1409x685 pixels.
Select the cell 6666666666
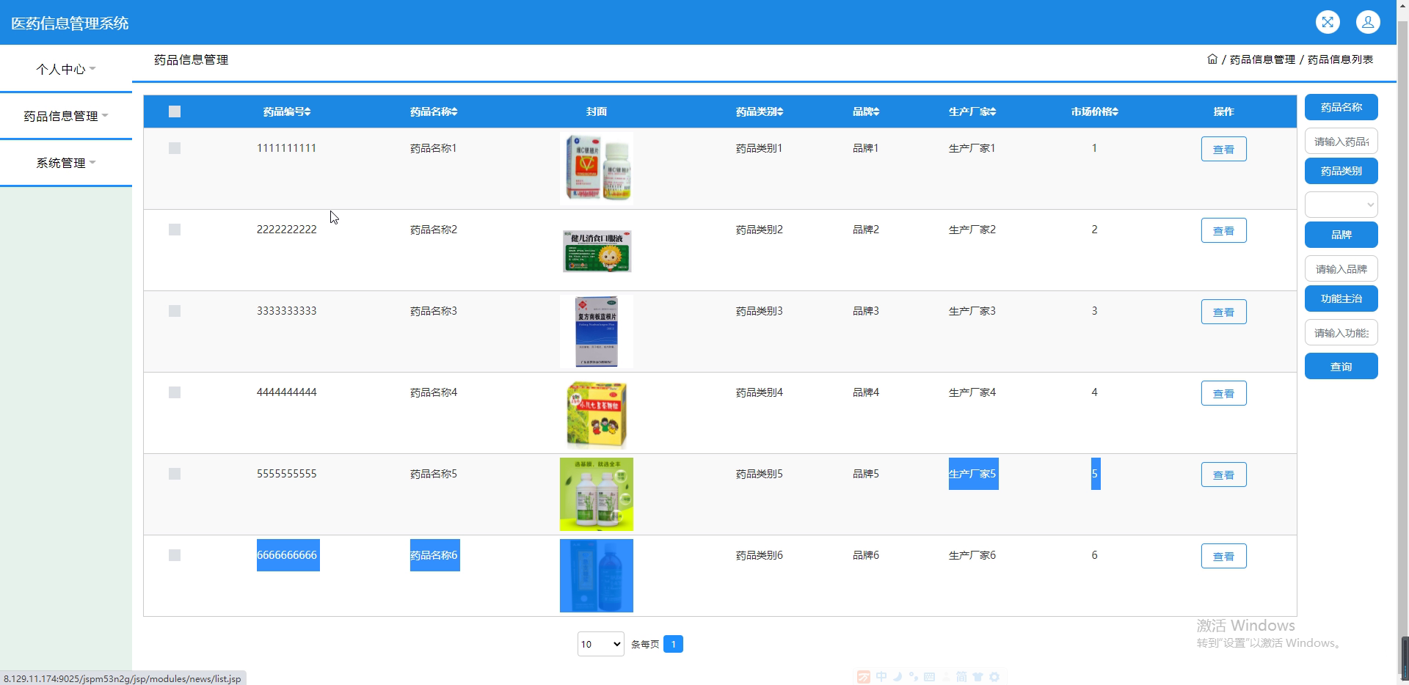point(287,555)
